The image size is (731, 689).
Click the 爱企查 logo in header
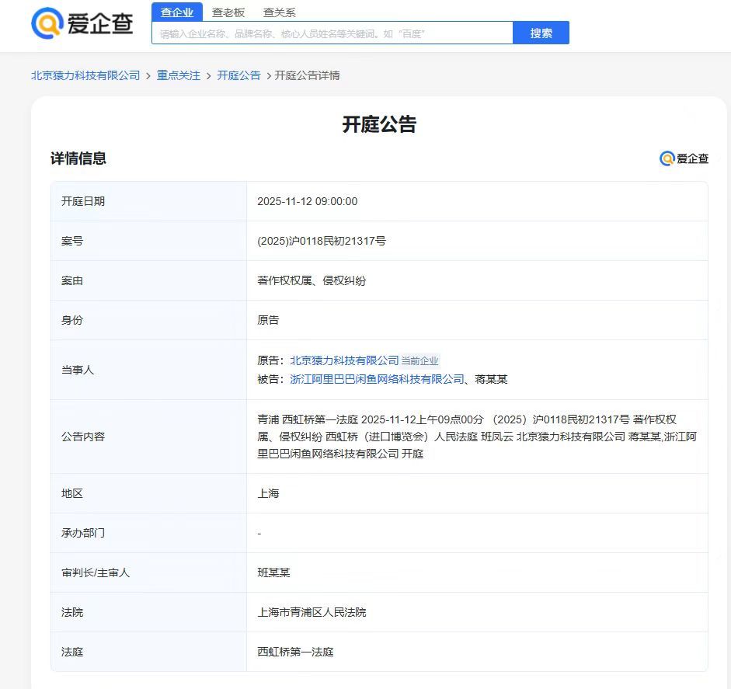[82, 23]
